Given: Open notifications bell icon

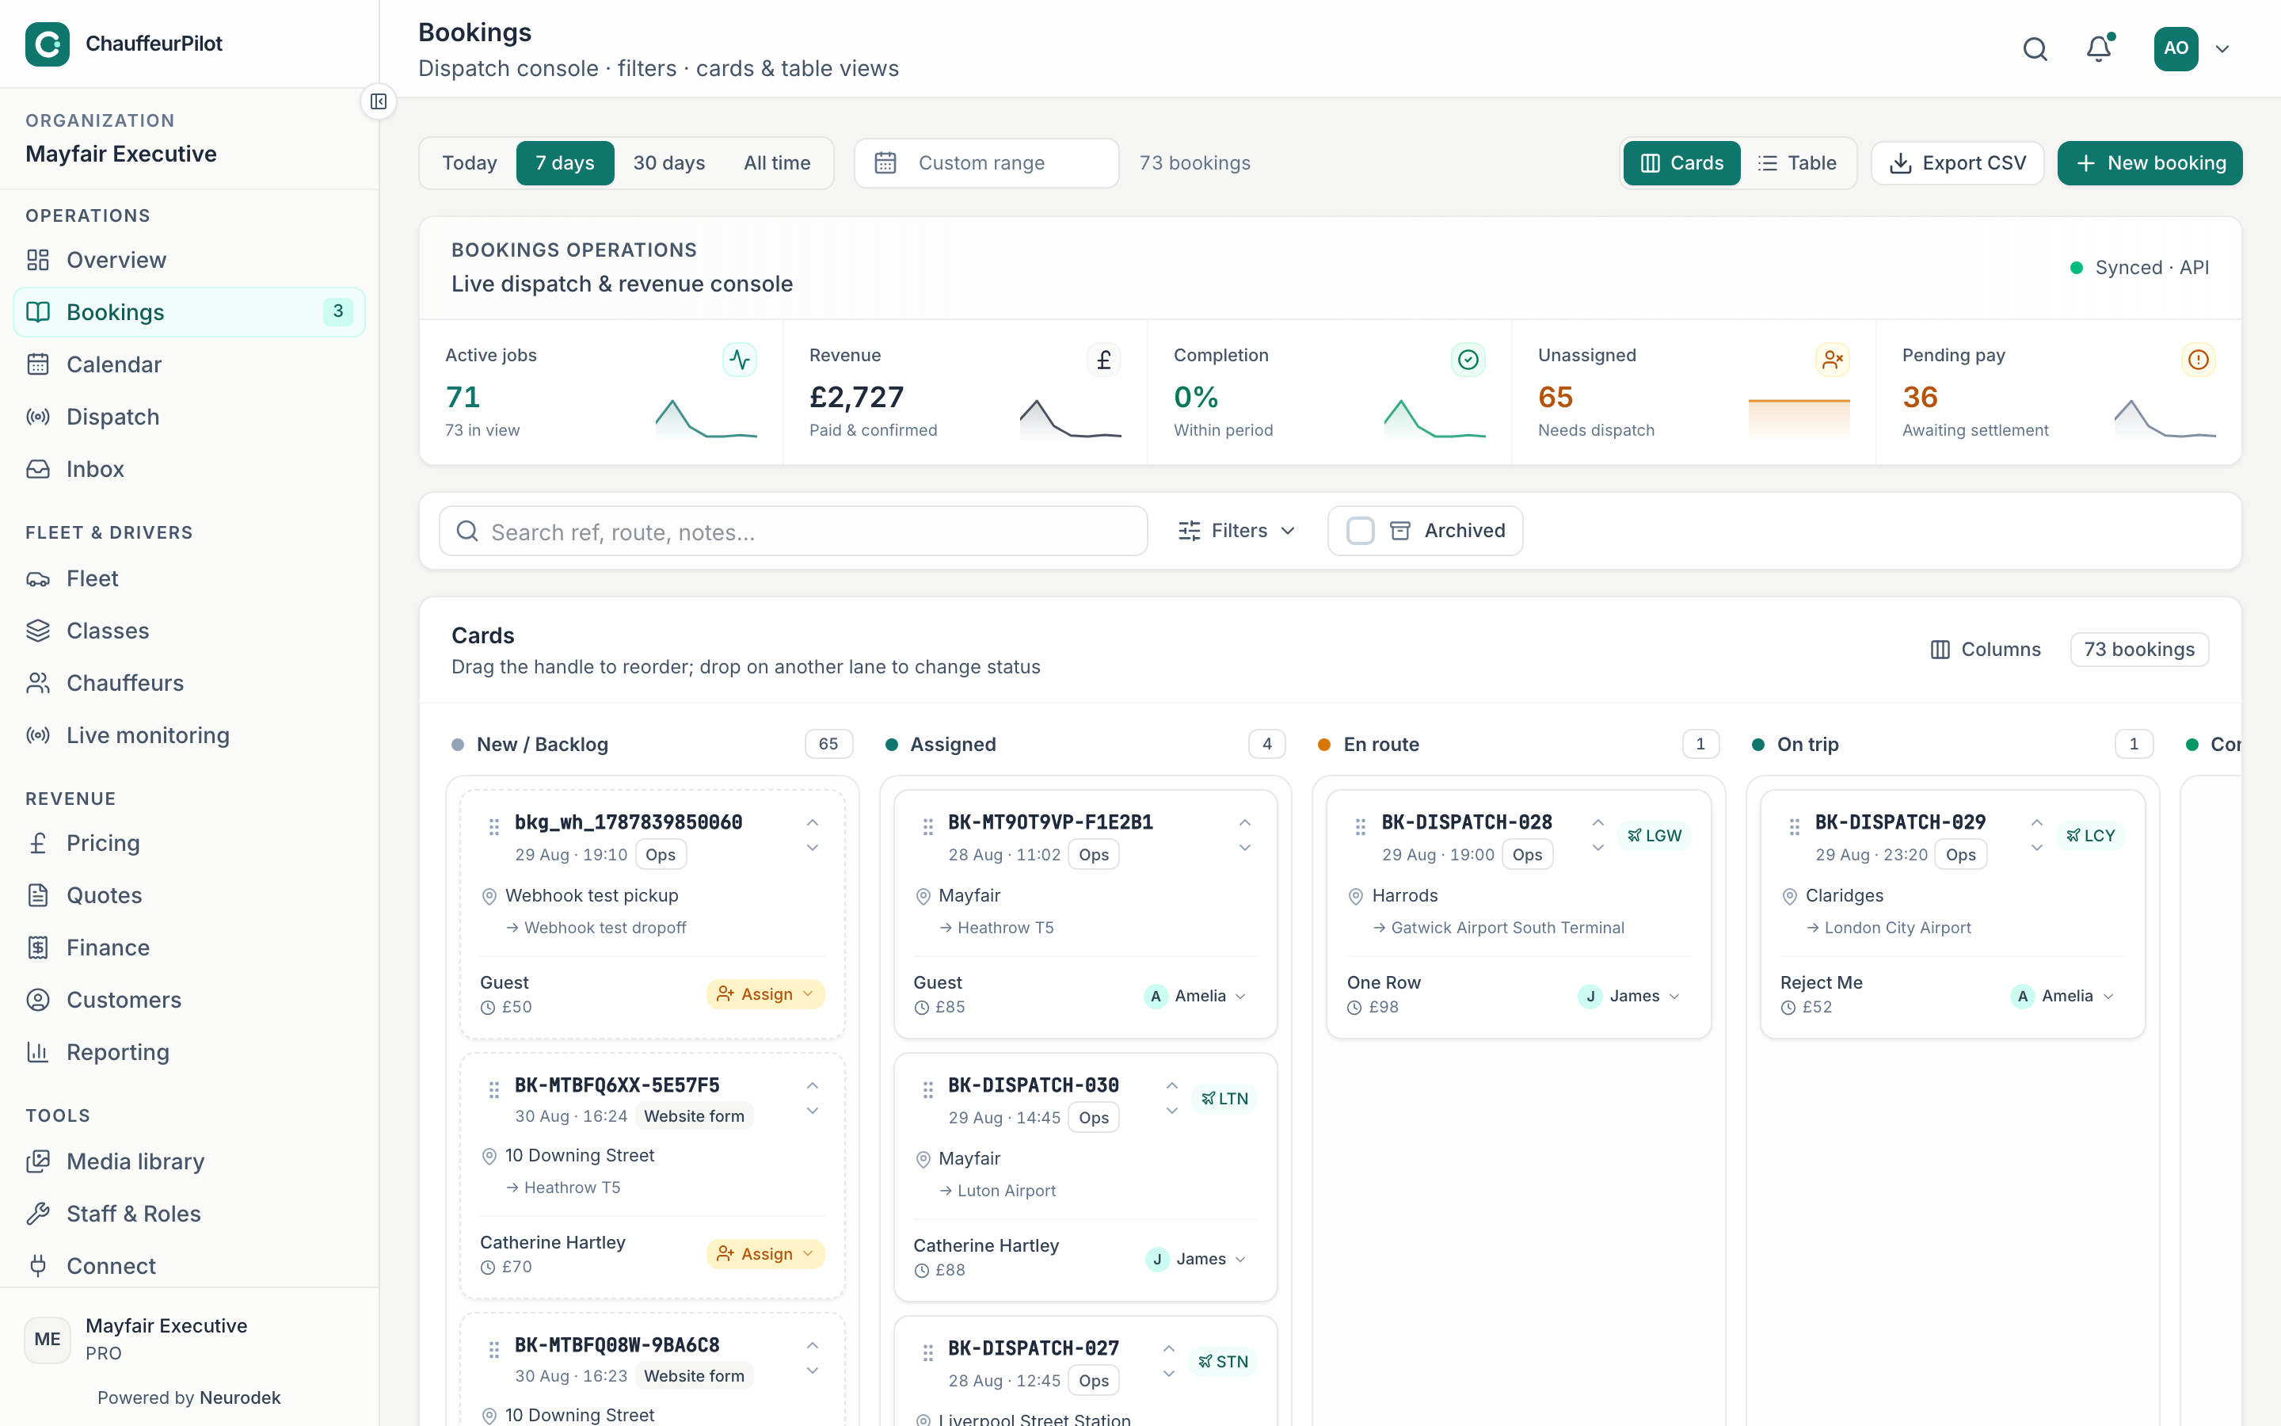Looking at the screenshot, I should pyautogui.click(x=2099, y=49).
